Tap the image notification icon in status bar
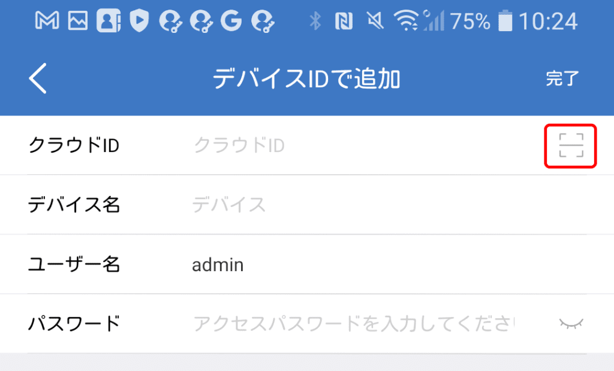 tap(77, 22)
